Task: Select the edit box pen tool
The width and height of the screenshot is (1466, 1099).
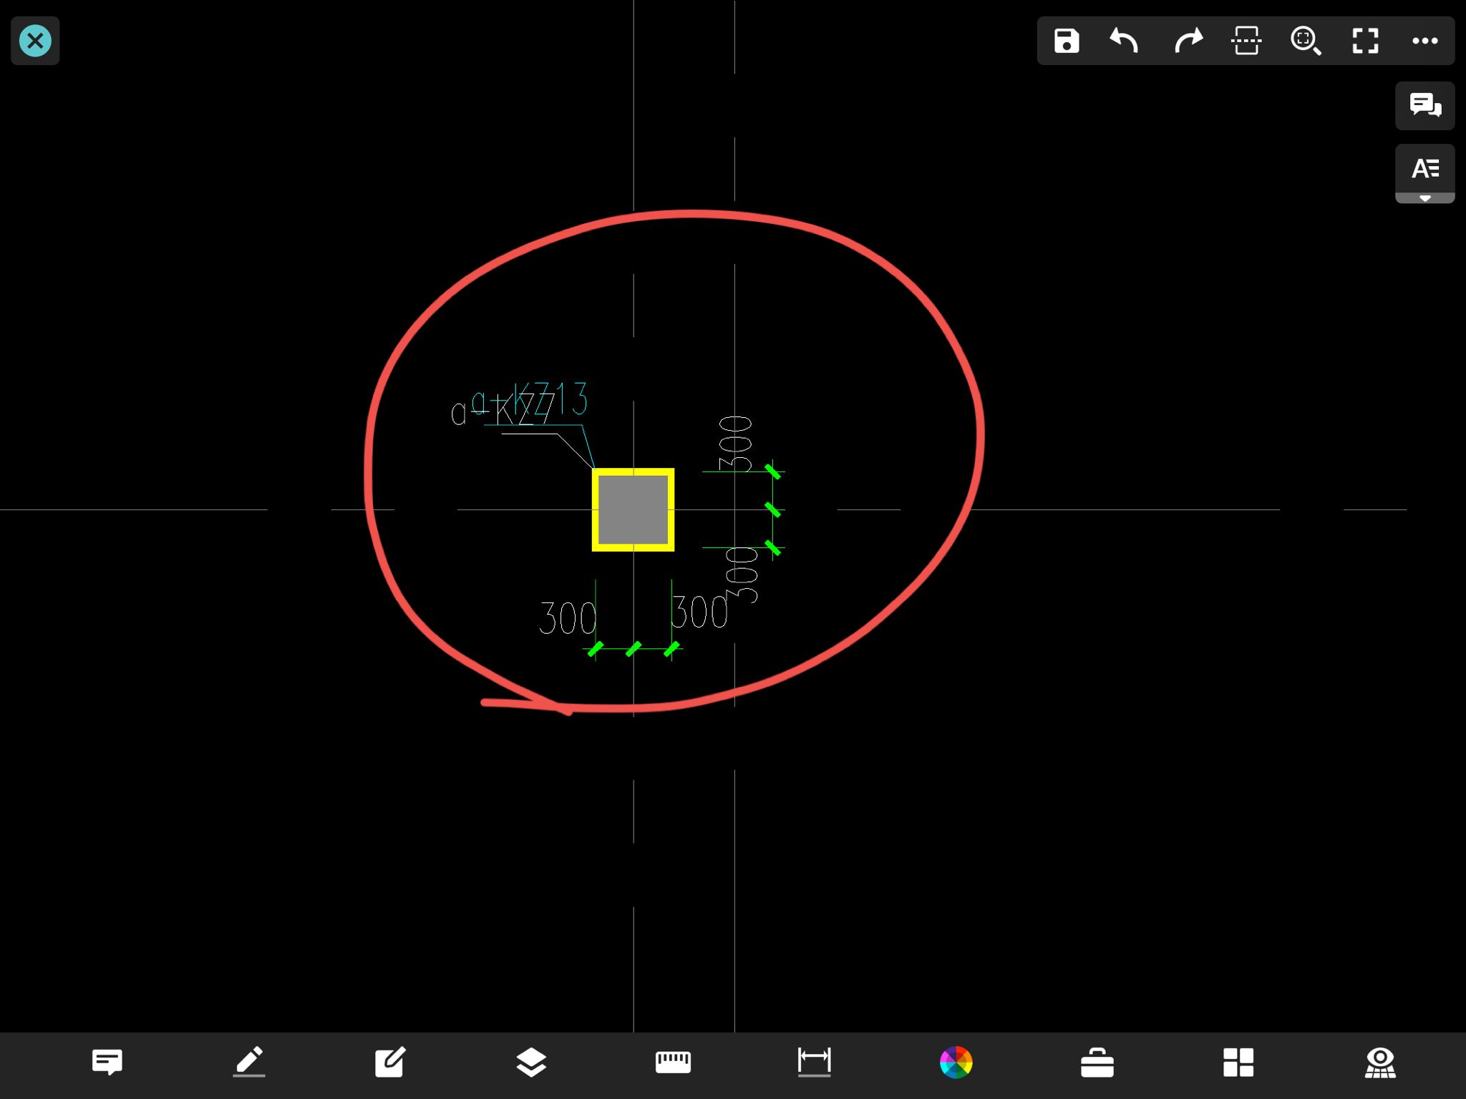Action: (390, 1063)
